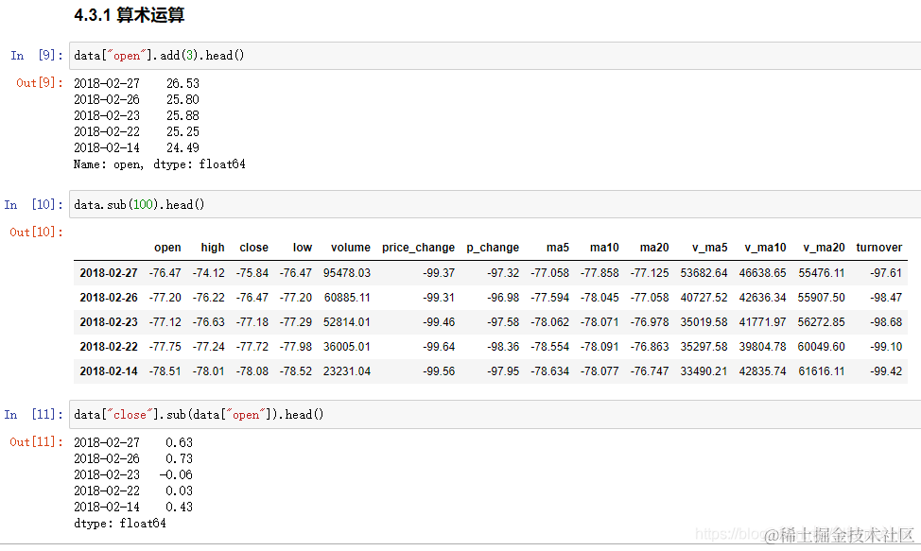Click the v_ma20 column header
Image resolution: width=921 pixels, height=551 pixels.
825,248
